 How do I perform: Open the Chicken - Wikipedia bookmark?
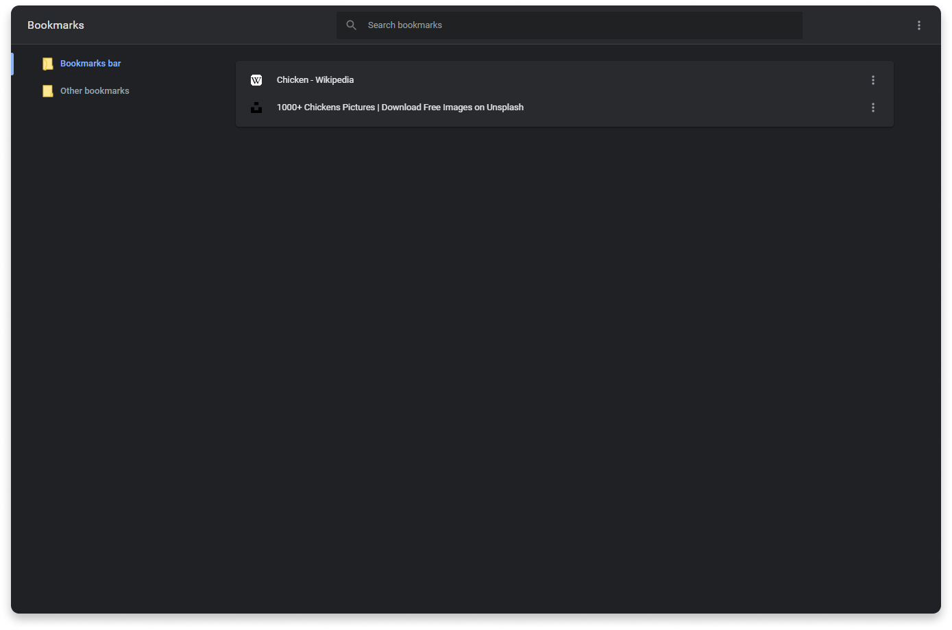click(315, 79)
